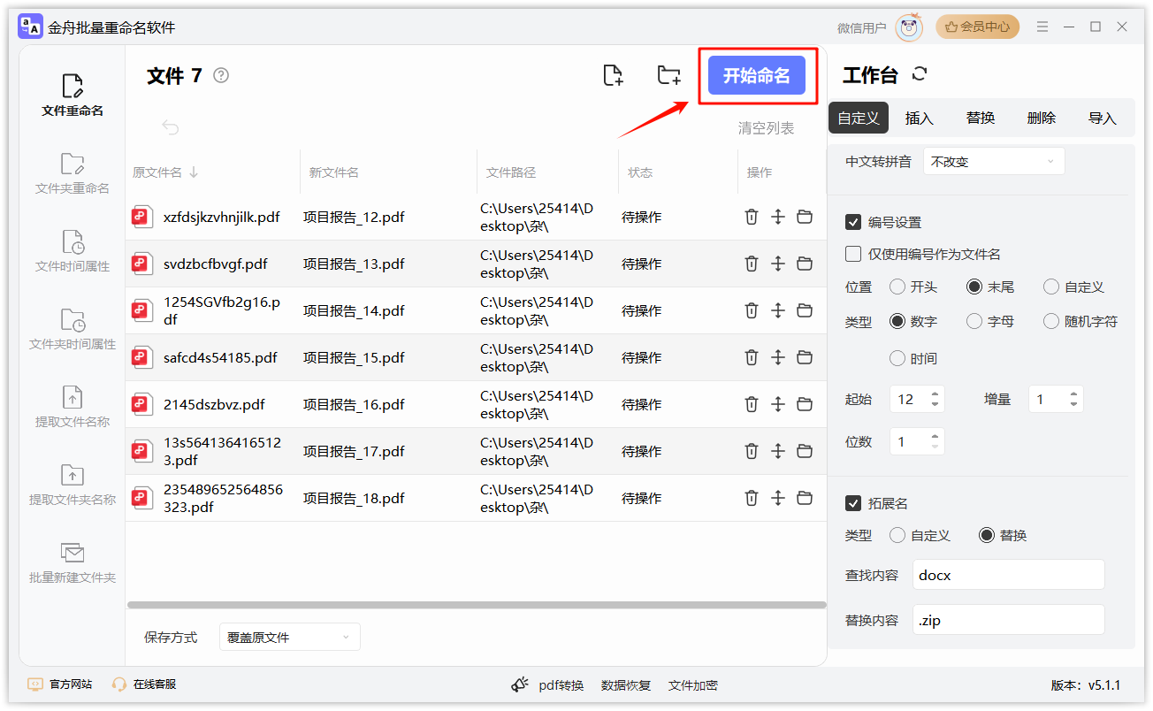Viewport: 1153px width, 711px height.
Task: Open the 保存方式 dropdown
Action: pyautogui.click(x=290, y=637)
